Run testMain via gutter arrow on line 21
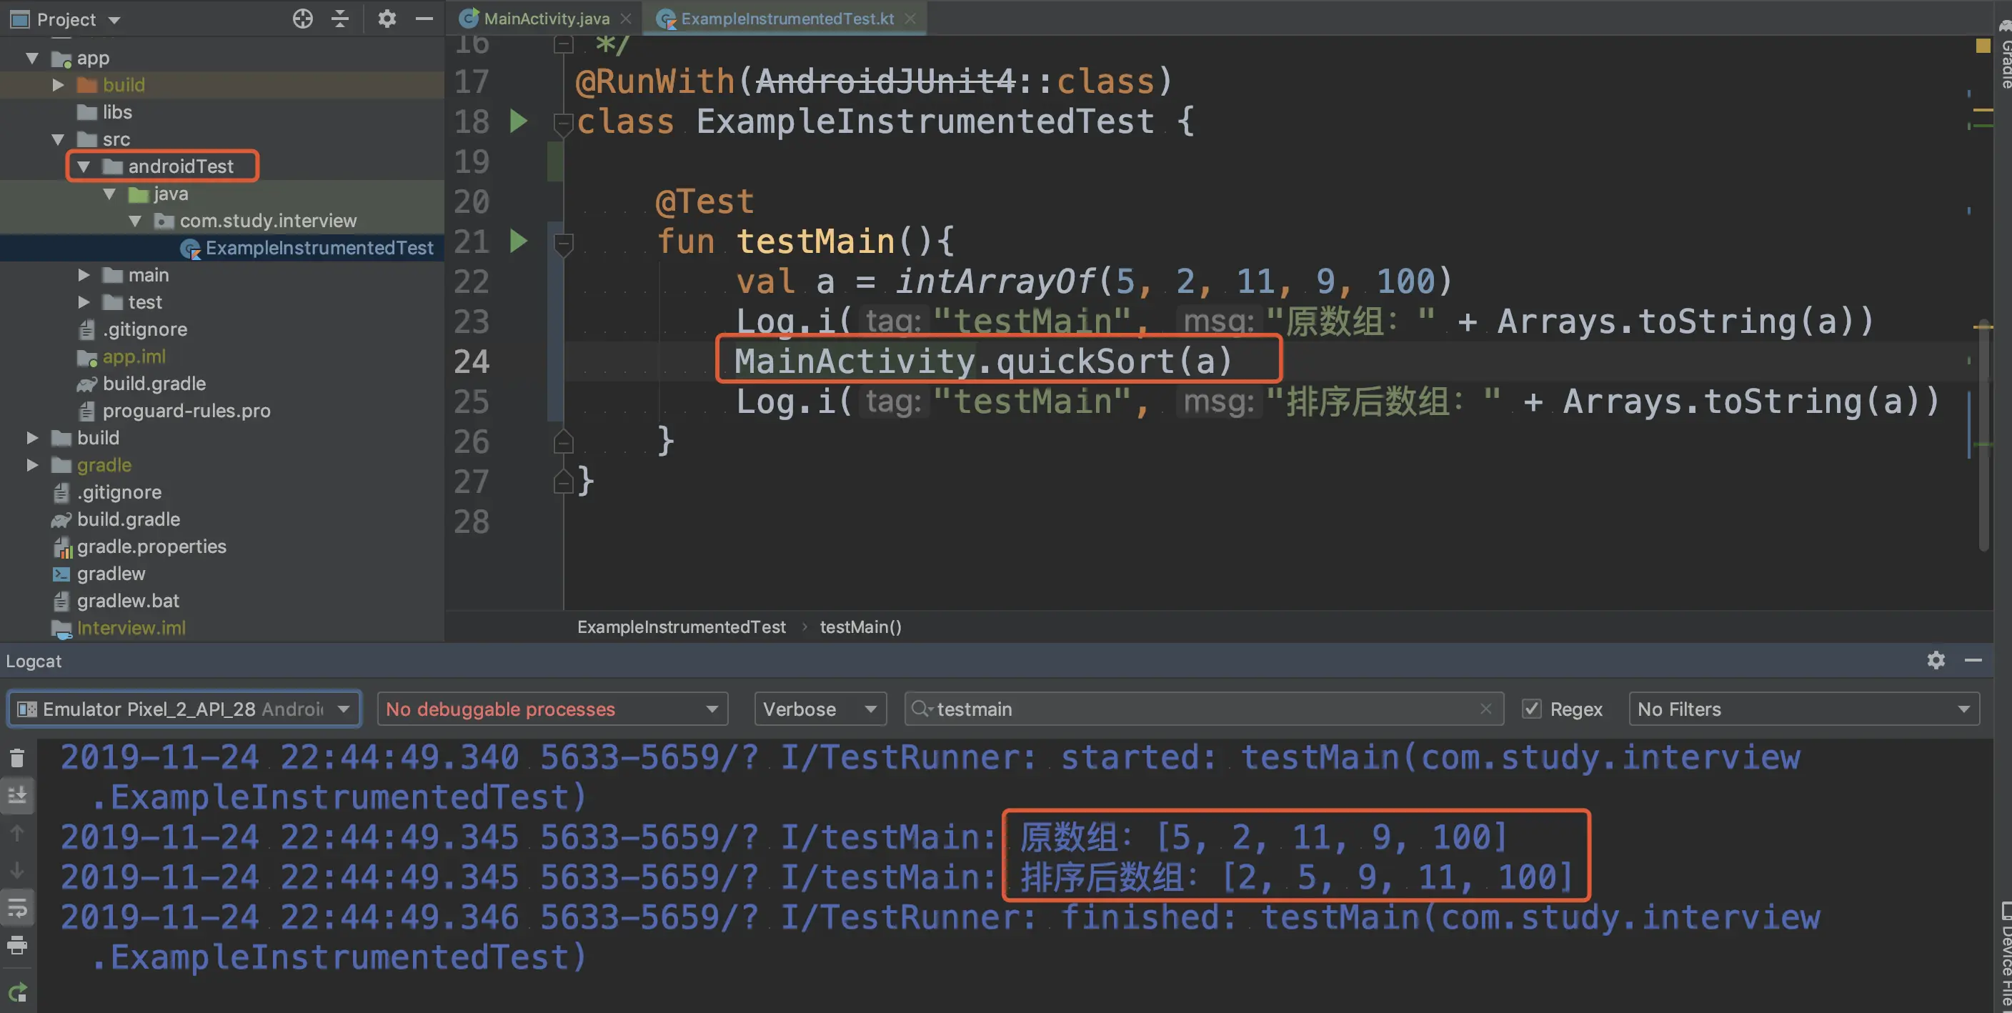Viewport: 2012px width, 1013px height. tap(519, 241)
